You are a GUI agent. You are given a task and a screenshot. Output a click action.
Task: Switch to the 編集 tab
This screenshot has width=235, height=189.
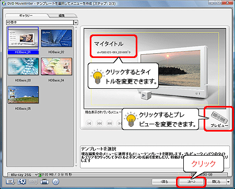click(x=62, y=16)
